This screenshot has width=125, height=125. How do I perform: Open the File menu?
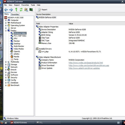pyautogui.click(x=5, y=5)
